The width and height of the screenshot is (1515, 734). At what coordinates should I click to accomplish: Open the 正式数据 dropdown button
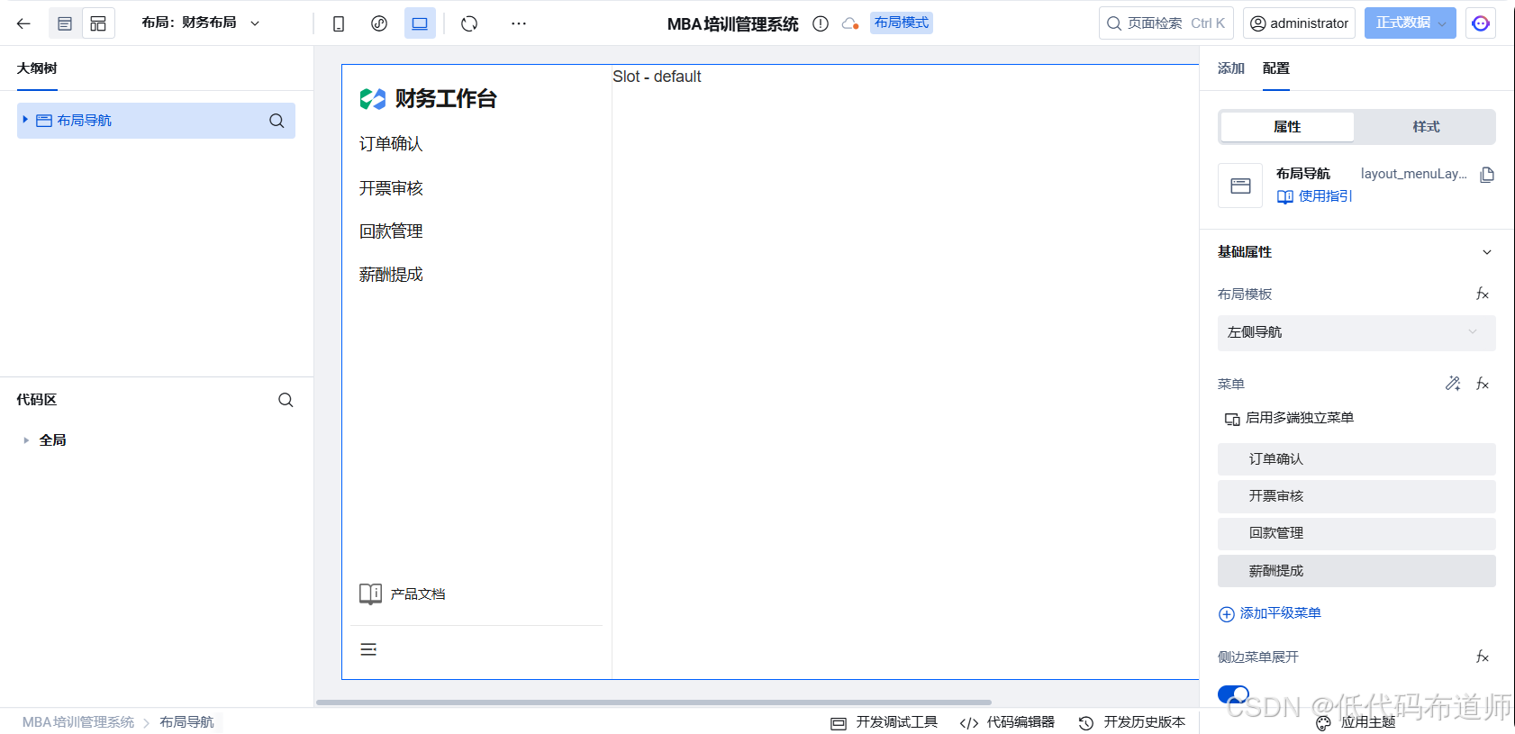click(1411, 23)
